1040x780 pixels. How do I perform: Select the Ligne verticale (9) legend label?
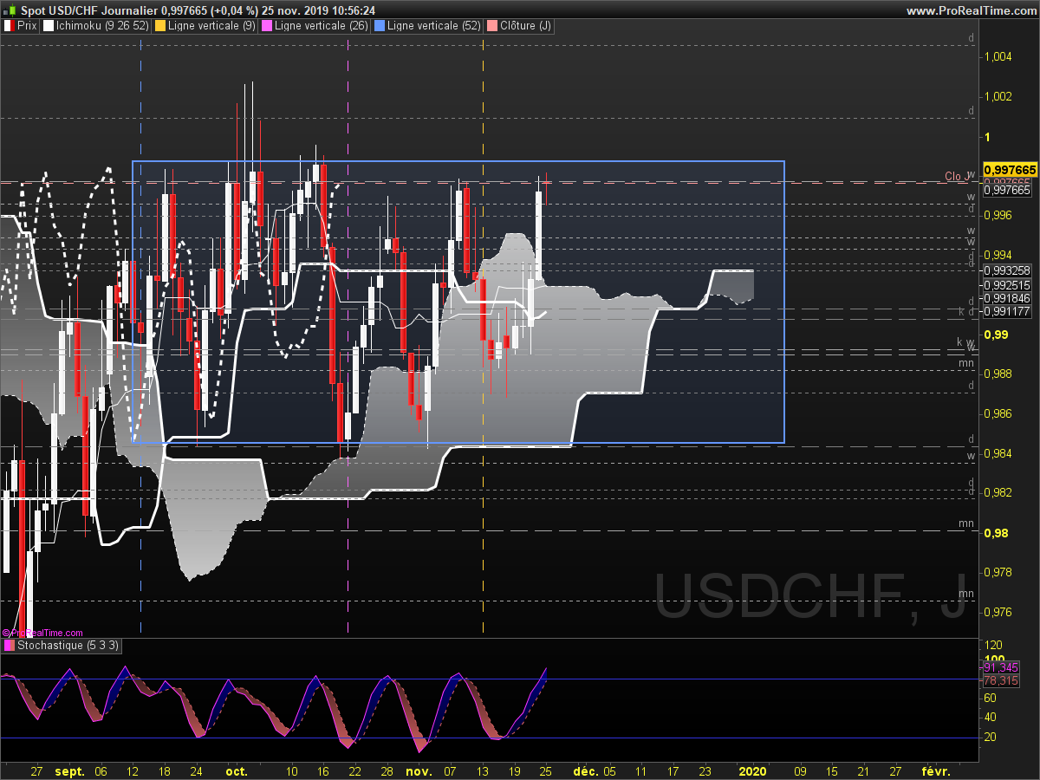(211, 26)
